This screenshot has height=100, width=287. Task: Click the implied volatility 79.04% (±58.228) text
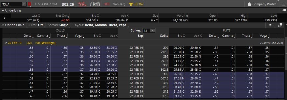point(272,43)
